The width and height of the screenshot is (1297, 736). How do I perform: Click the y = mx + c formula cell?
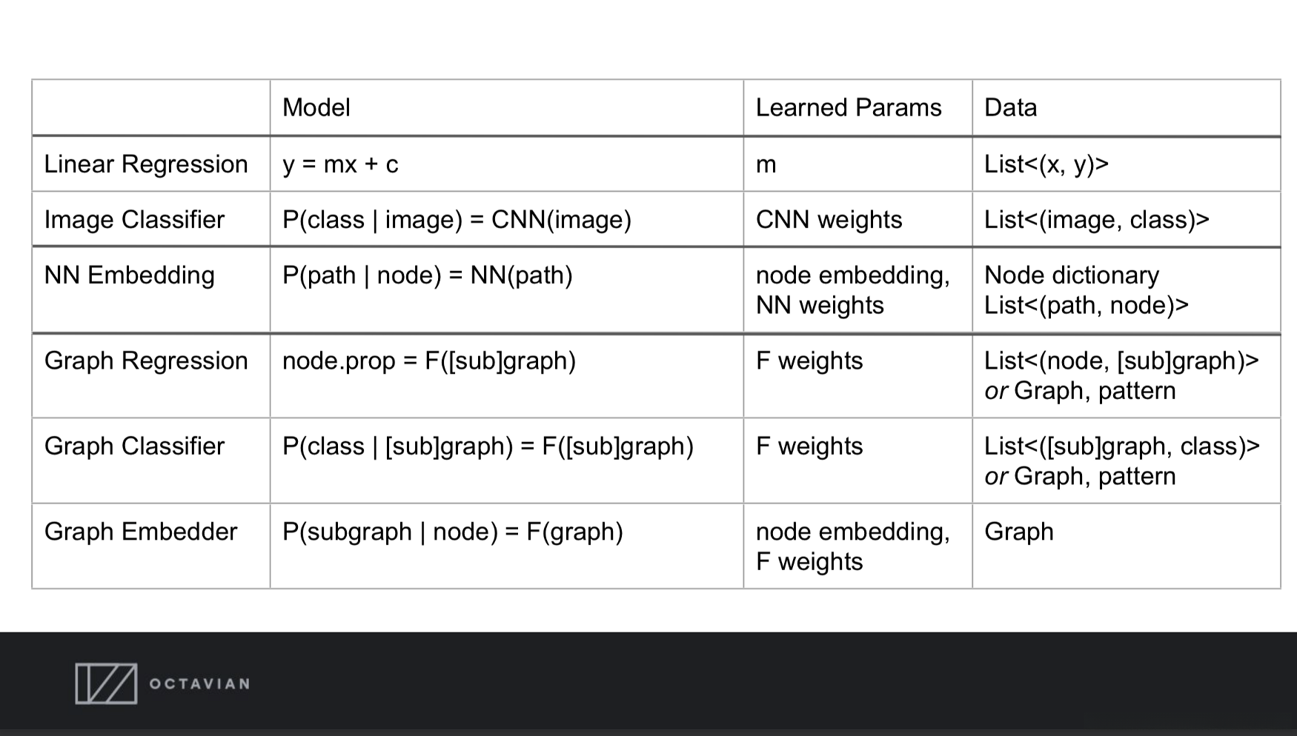point(340,164)
